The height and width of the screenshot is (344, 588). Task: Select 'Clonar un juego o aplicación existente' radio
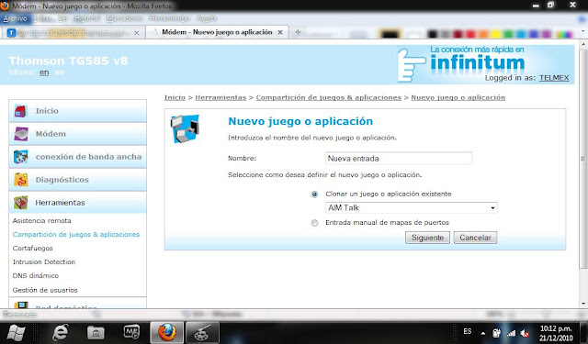point(314,194)
